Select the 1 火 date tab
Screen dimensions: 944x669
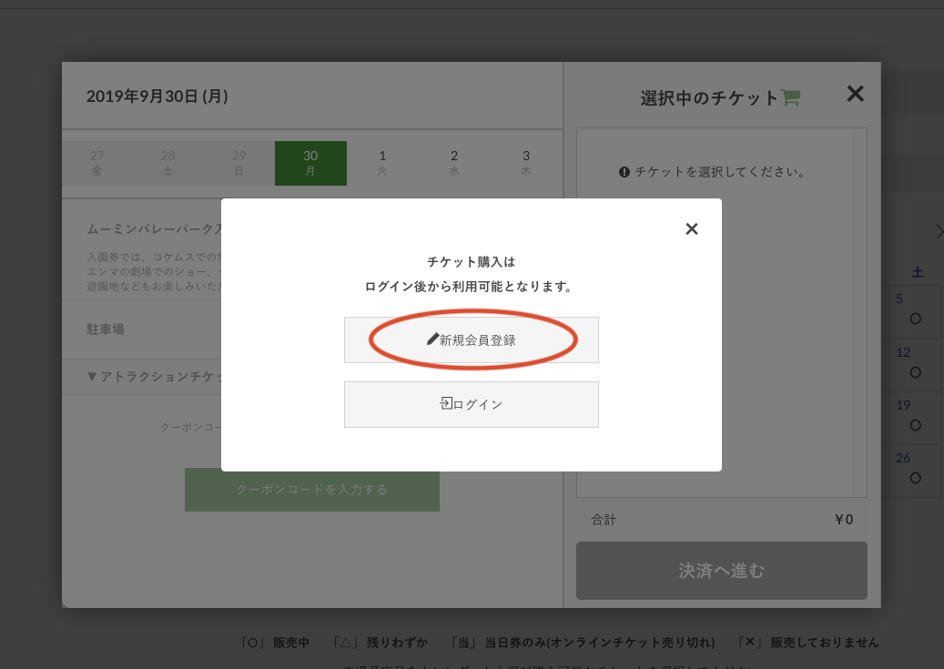pos(382,163)
